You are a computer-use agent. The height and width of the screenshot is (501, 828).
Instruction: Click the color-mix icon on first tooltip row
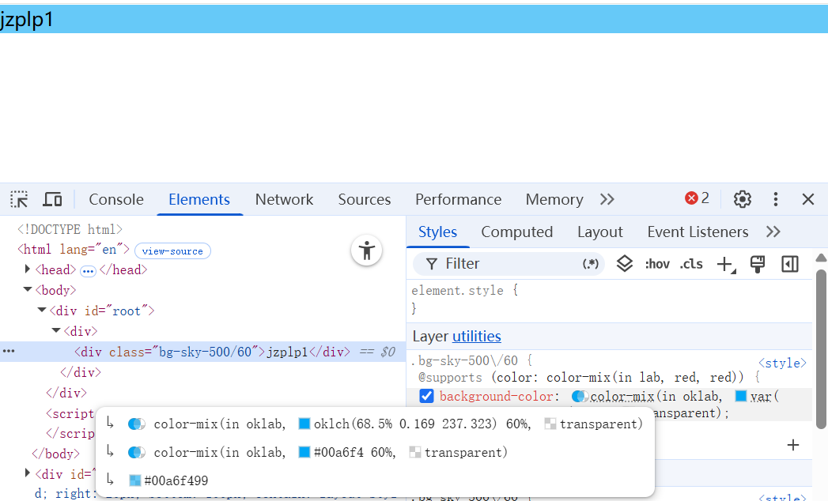coord(136,424)
